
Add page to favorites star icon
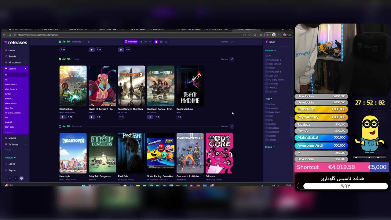coord(249,35)
